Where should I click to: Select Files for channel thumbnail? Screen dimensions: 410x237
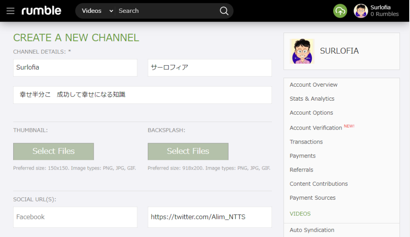[x=54, y=151]
